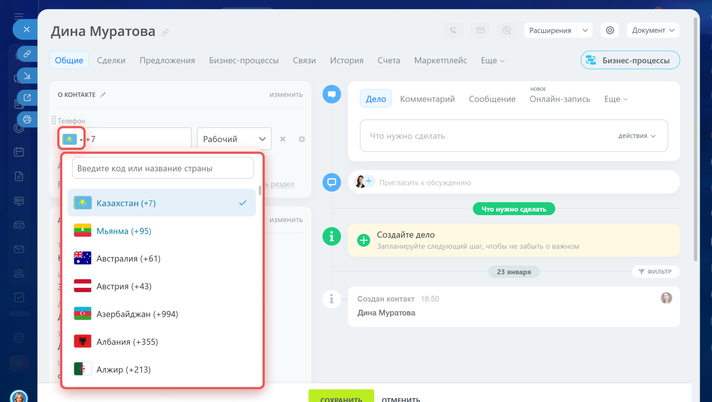The height and width of the screenshot is (402, 712).
Task: Open the действия dropdown in task field
Action: click(x=636, y=136)
